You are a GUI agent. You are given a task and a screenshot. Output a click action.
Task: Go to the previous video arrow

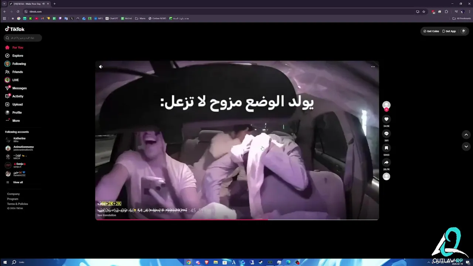pyautogui.click(x=466, y=135)
